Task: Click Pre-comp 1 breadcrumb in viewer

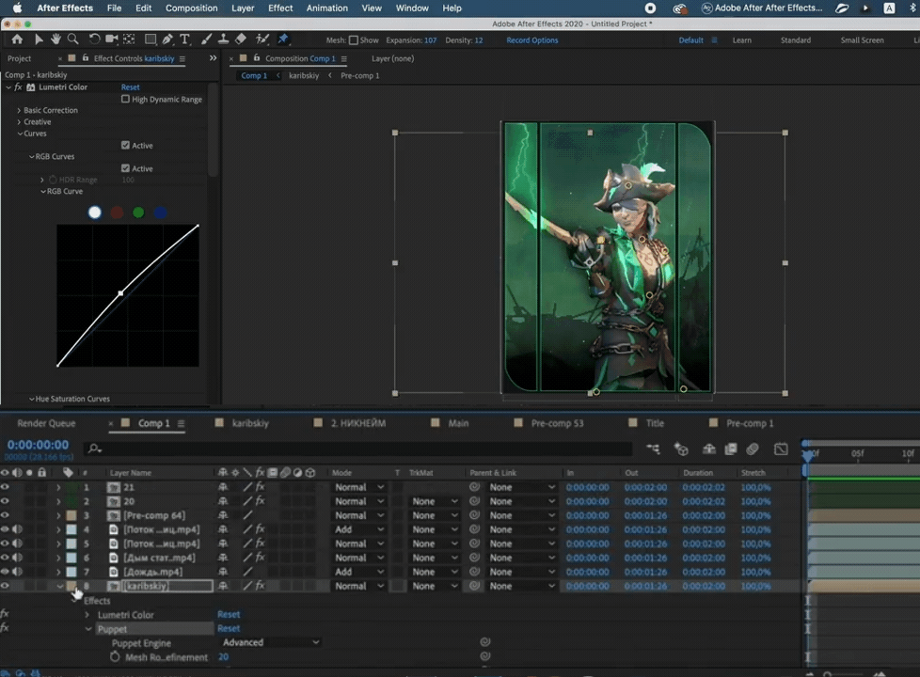Action: click(359, 75)
